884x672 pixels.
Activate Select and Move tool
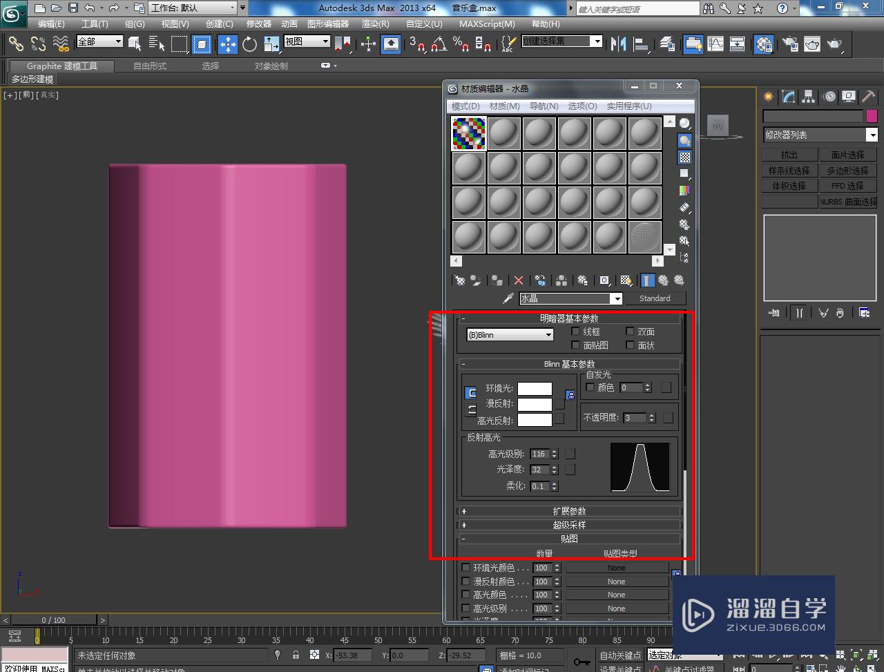click(227, 44)
